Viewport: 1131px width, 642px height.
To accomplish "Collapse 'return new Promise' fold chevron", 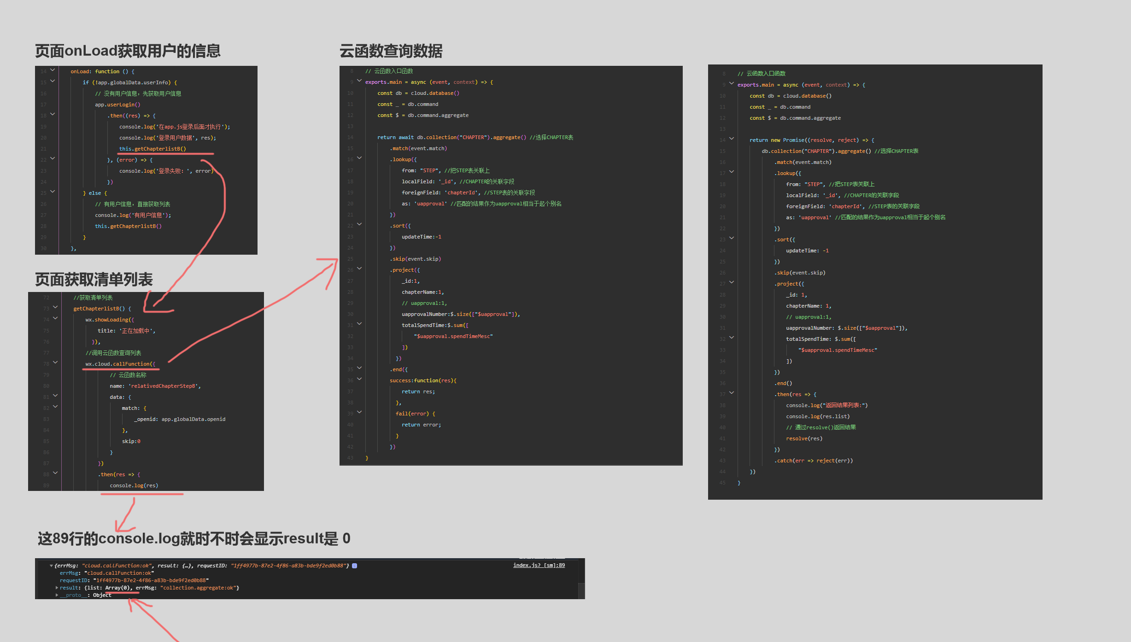I will point(732,139).
